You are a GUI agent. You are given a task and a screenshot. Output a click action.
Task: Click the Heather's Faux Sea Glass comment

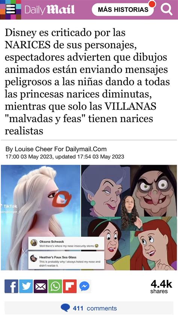66,261
